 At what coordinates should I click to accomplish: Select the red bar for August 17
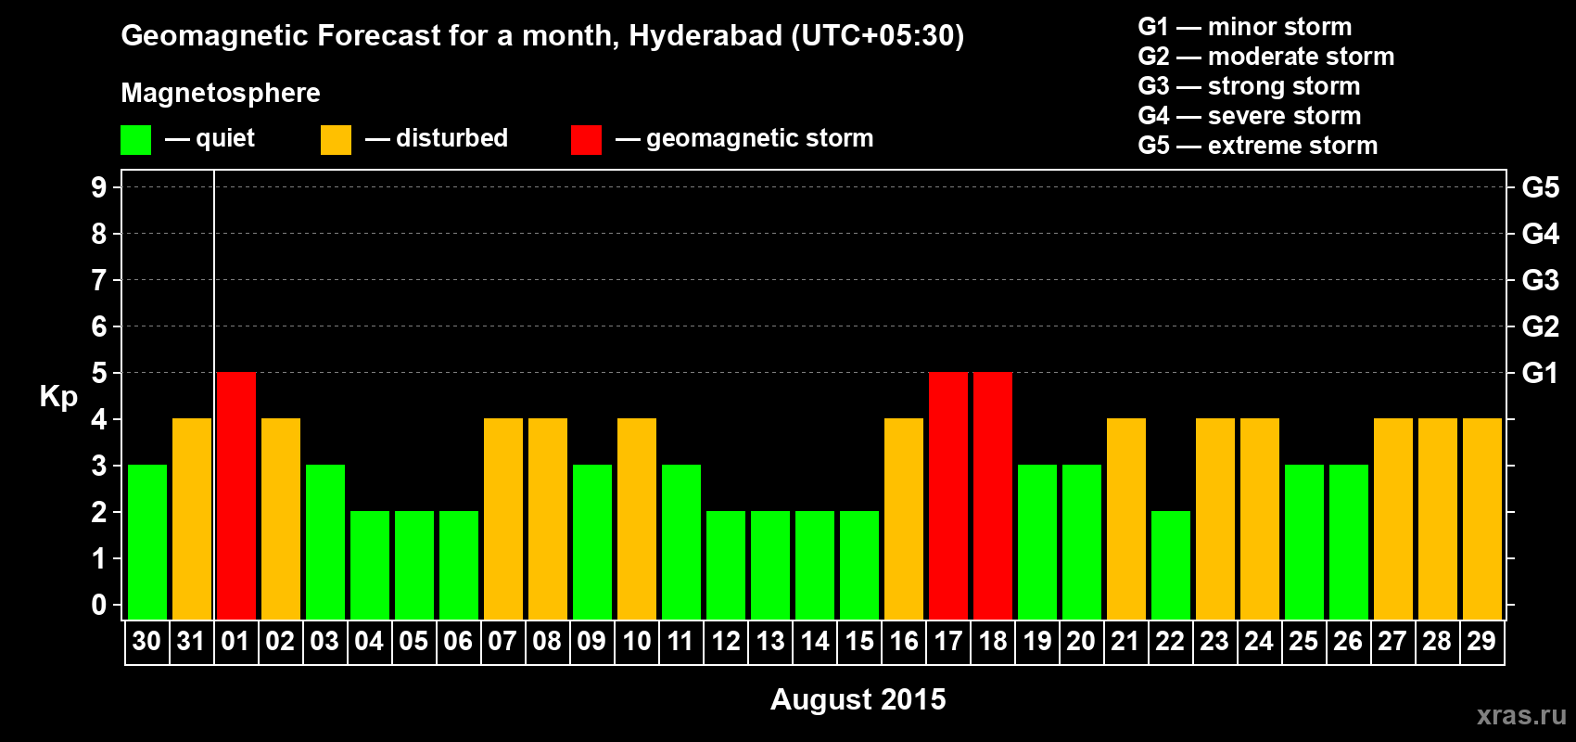[948, 495]
